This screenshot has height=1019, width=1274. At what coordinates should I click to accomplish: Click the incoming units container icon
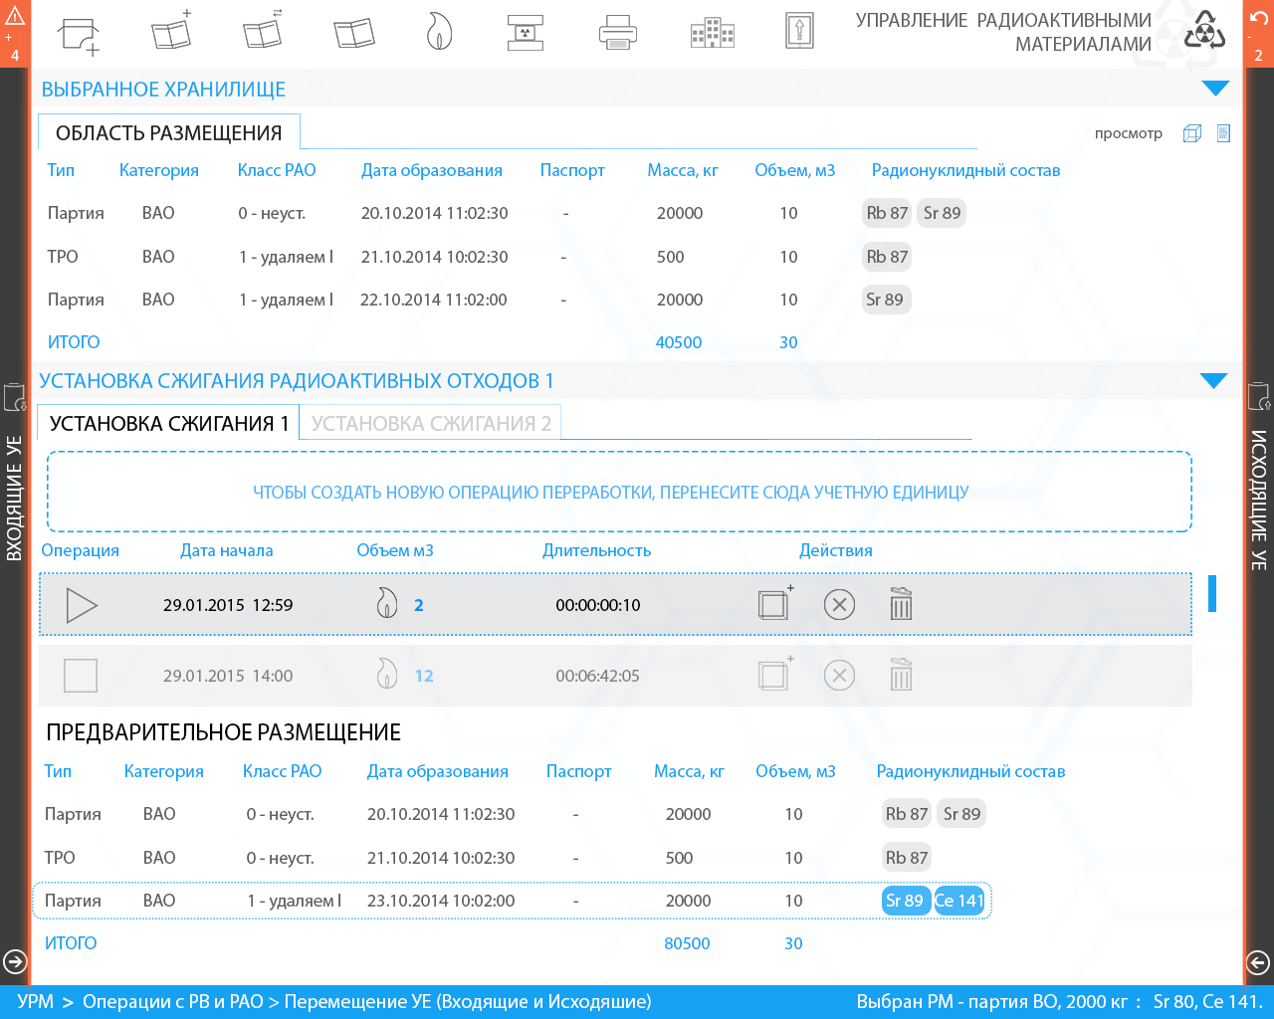point(15,396)
